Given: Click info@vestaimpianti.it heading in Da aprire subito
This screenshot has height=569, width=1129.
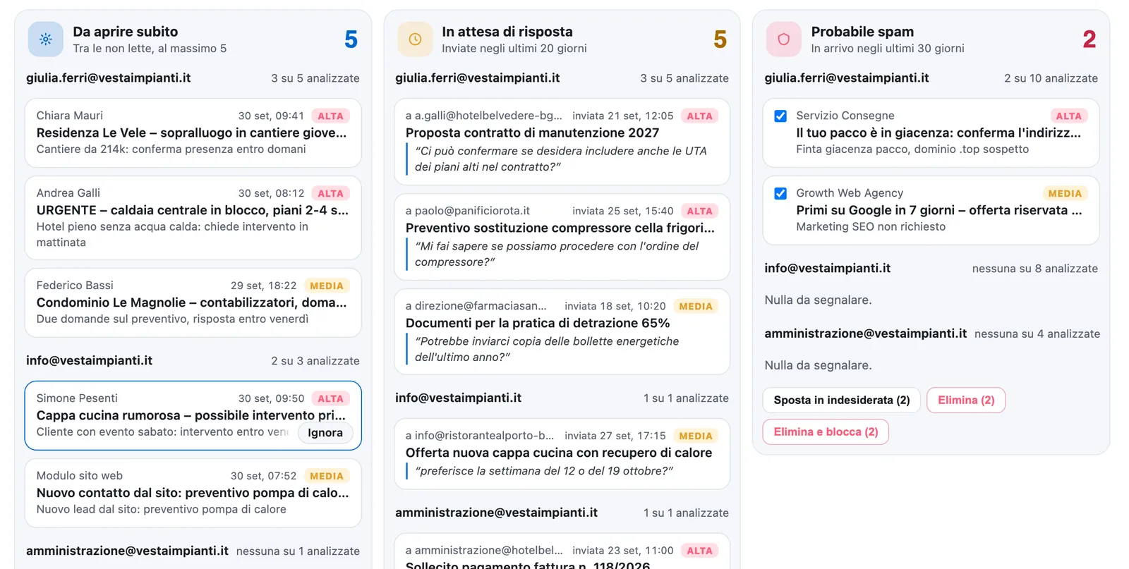Looking at the screenshot, I should 90,360.
